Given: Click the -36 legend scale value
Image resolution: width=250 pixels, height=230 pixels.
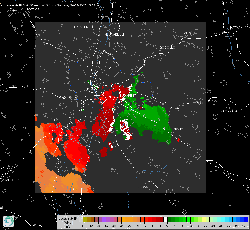Looking at the screenshot, I should pyautogui.click(x=98, y=226).
